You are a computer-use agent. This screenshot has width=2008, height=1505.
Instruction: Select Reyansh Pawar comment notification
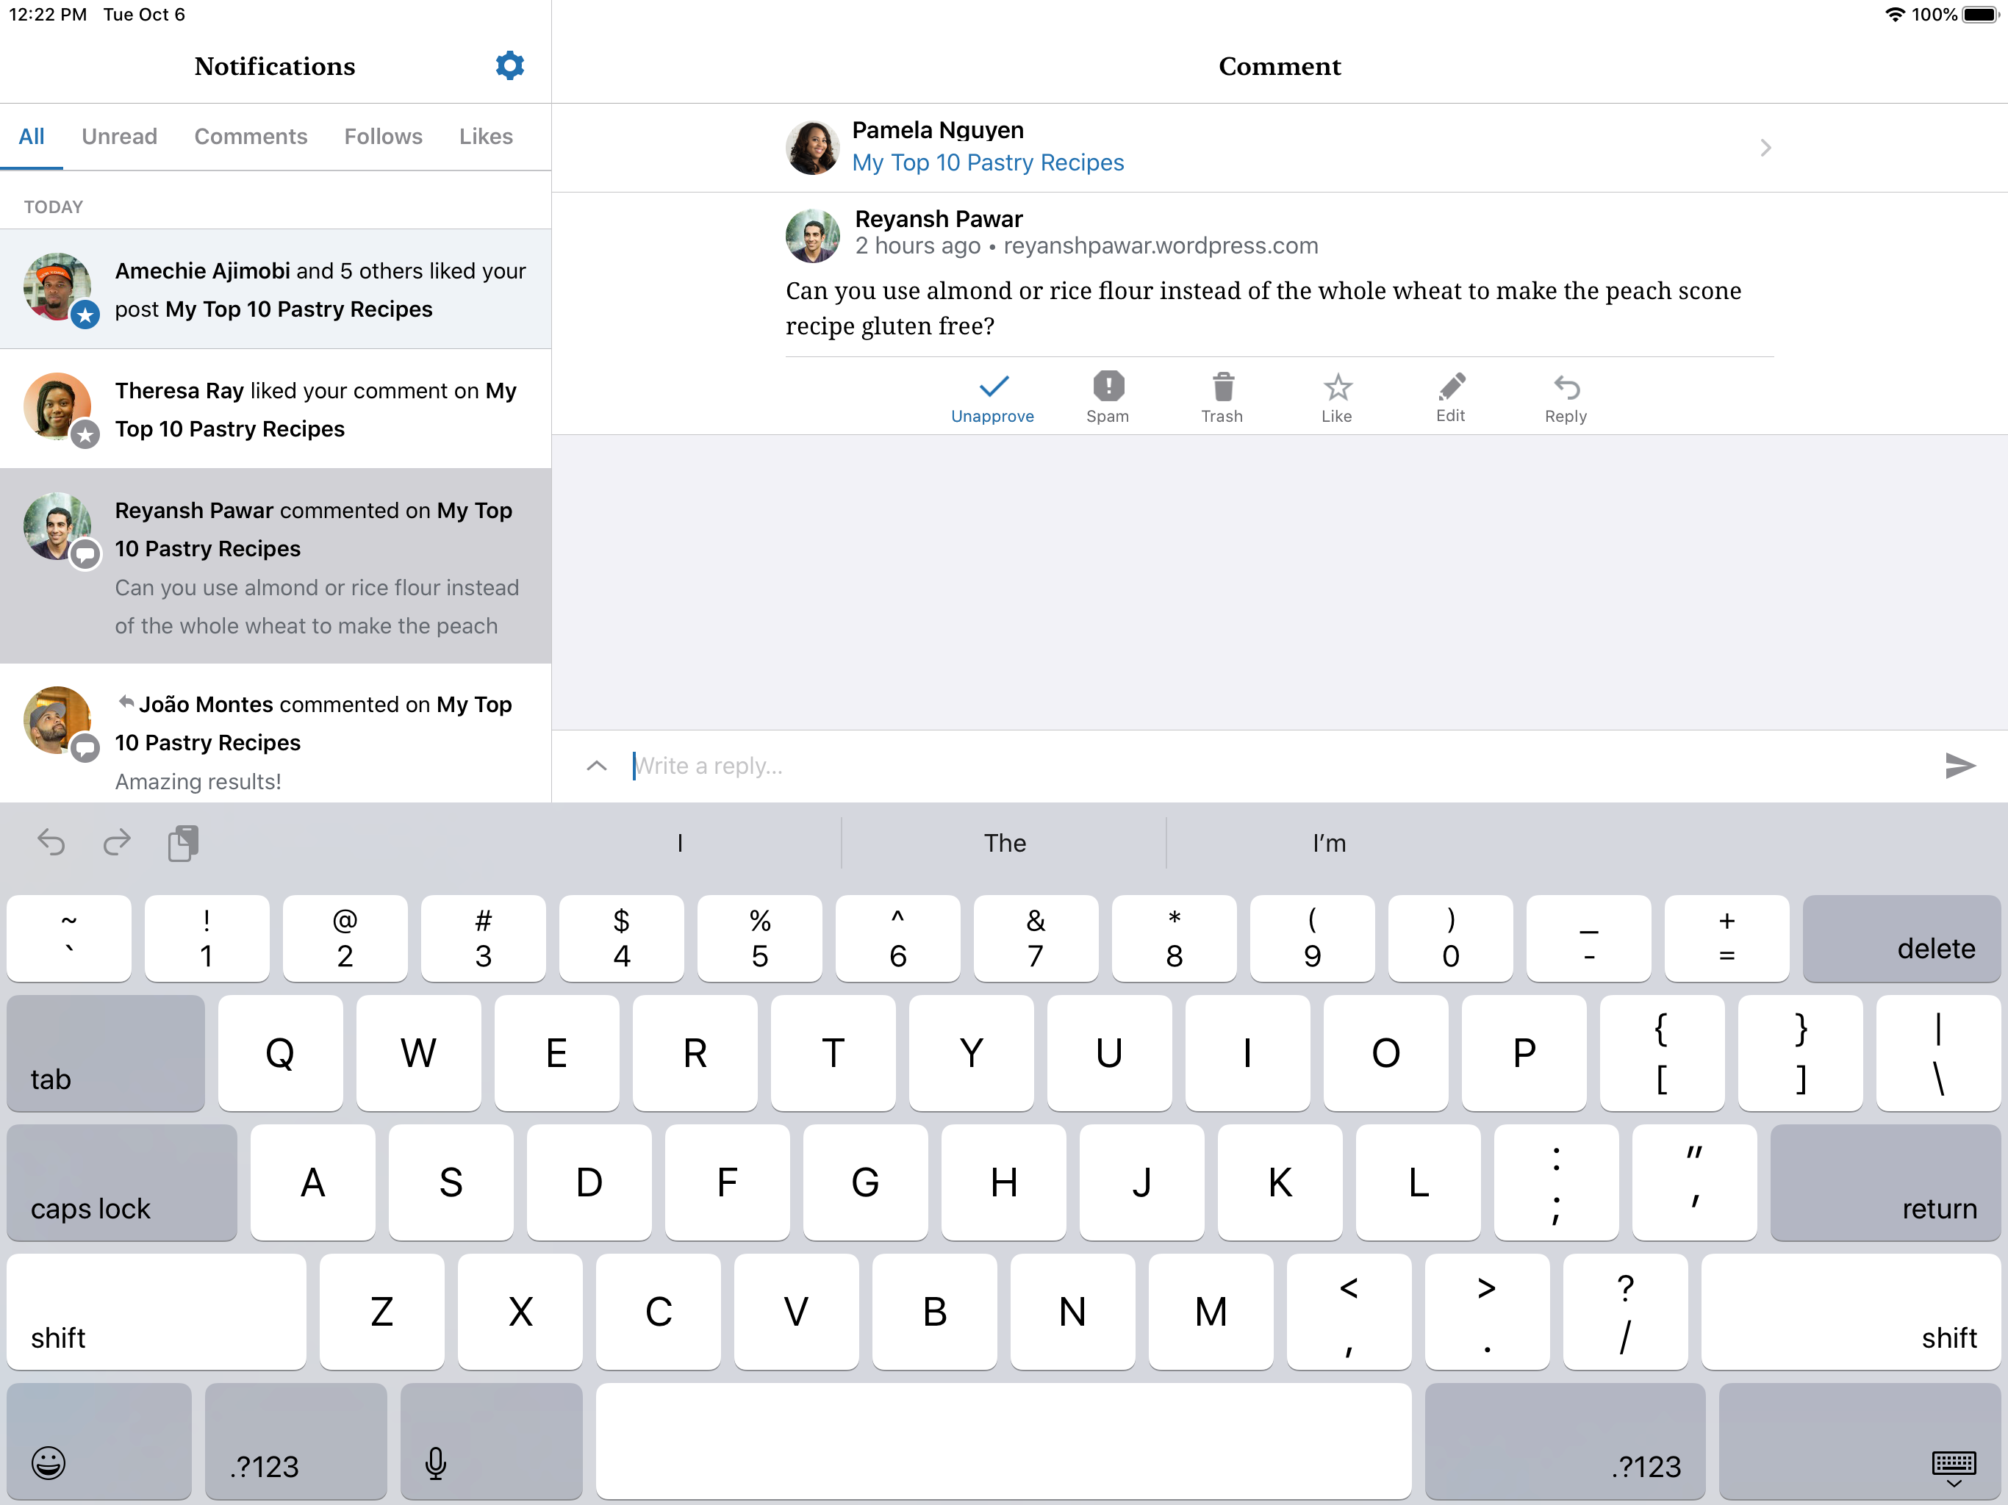point(275,567)
